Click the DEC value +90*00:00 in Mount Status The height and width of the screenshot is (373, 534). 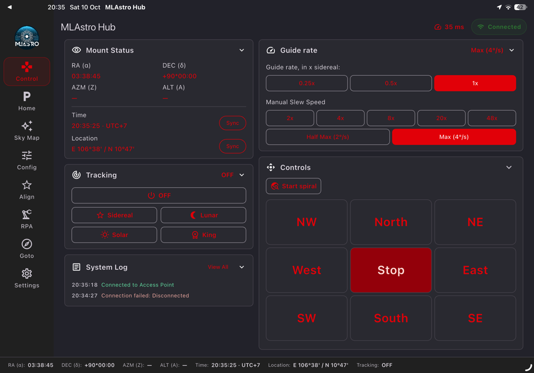tap(179, 76)
